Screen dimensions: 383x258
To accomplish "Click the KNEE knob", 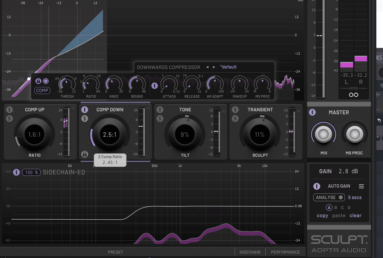I will point(114,84).
